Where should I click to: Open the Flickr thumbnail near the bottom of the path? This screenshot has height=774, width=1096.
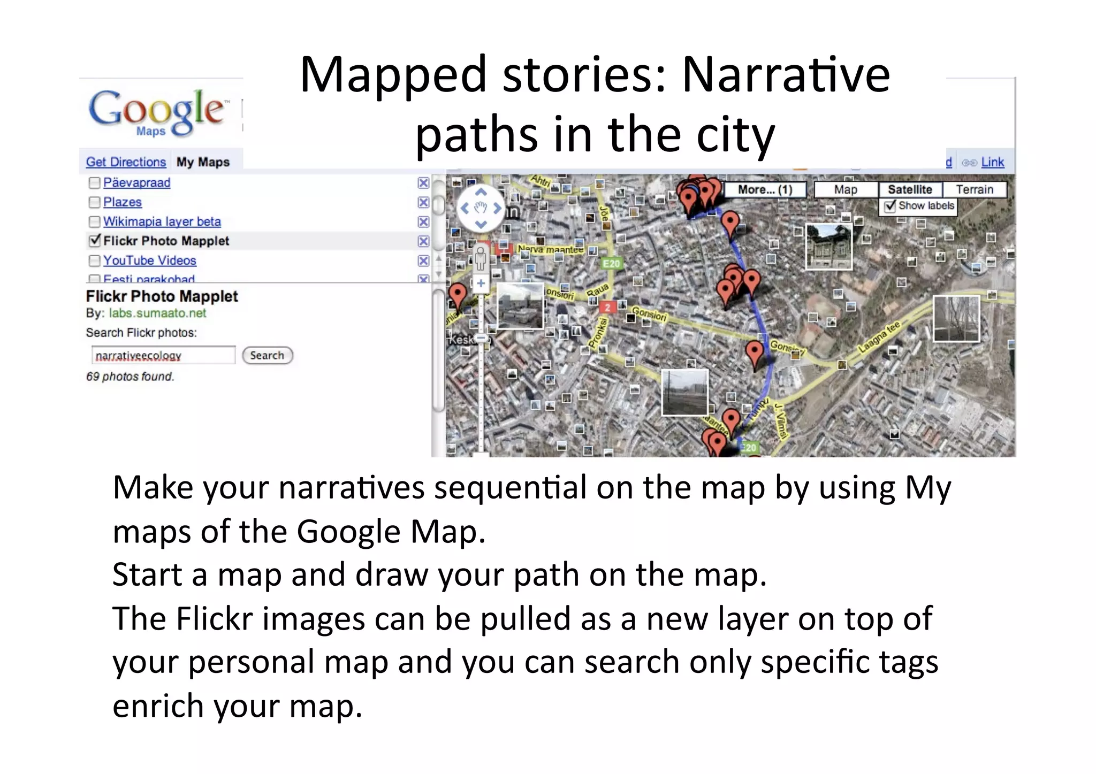[685, 392]
